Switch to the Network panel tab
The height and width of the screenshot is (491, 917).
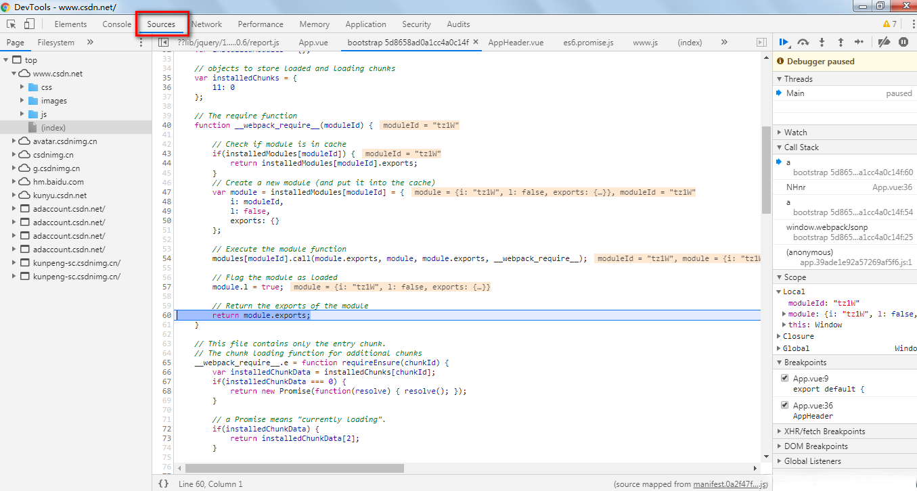206,24
